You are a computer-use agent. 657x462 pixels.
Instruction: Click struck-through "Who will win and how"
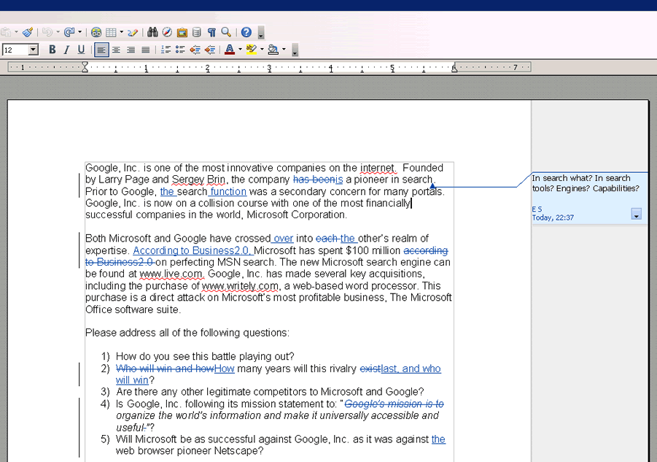tap(165, 369)
